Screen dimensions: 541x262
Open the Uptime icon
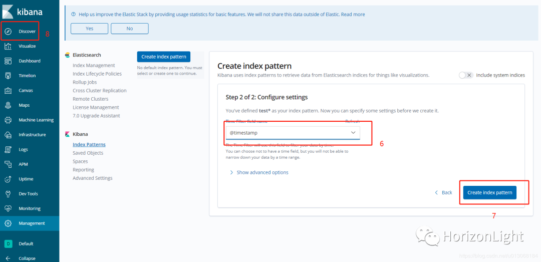point(9,179)
